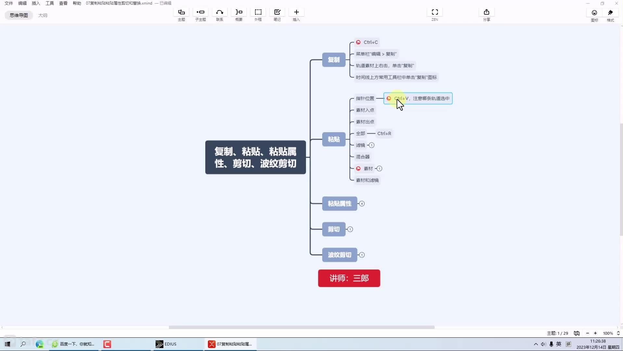Click marker on Ctrl+V topic

389,98
